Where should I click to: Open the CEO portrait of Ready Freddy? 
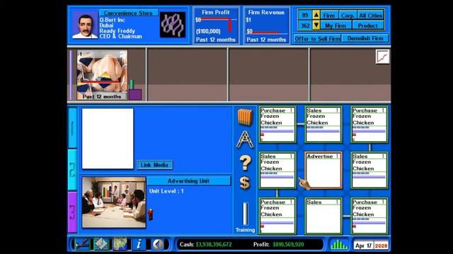85,25
